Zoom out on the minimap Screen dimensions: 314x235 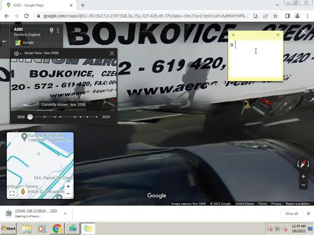point(68,194)
